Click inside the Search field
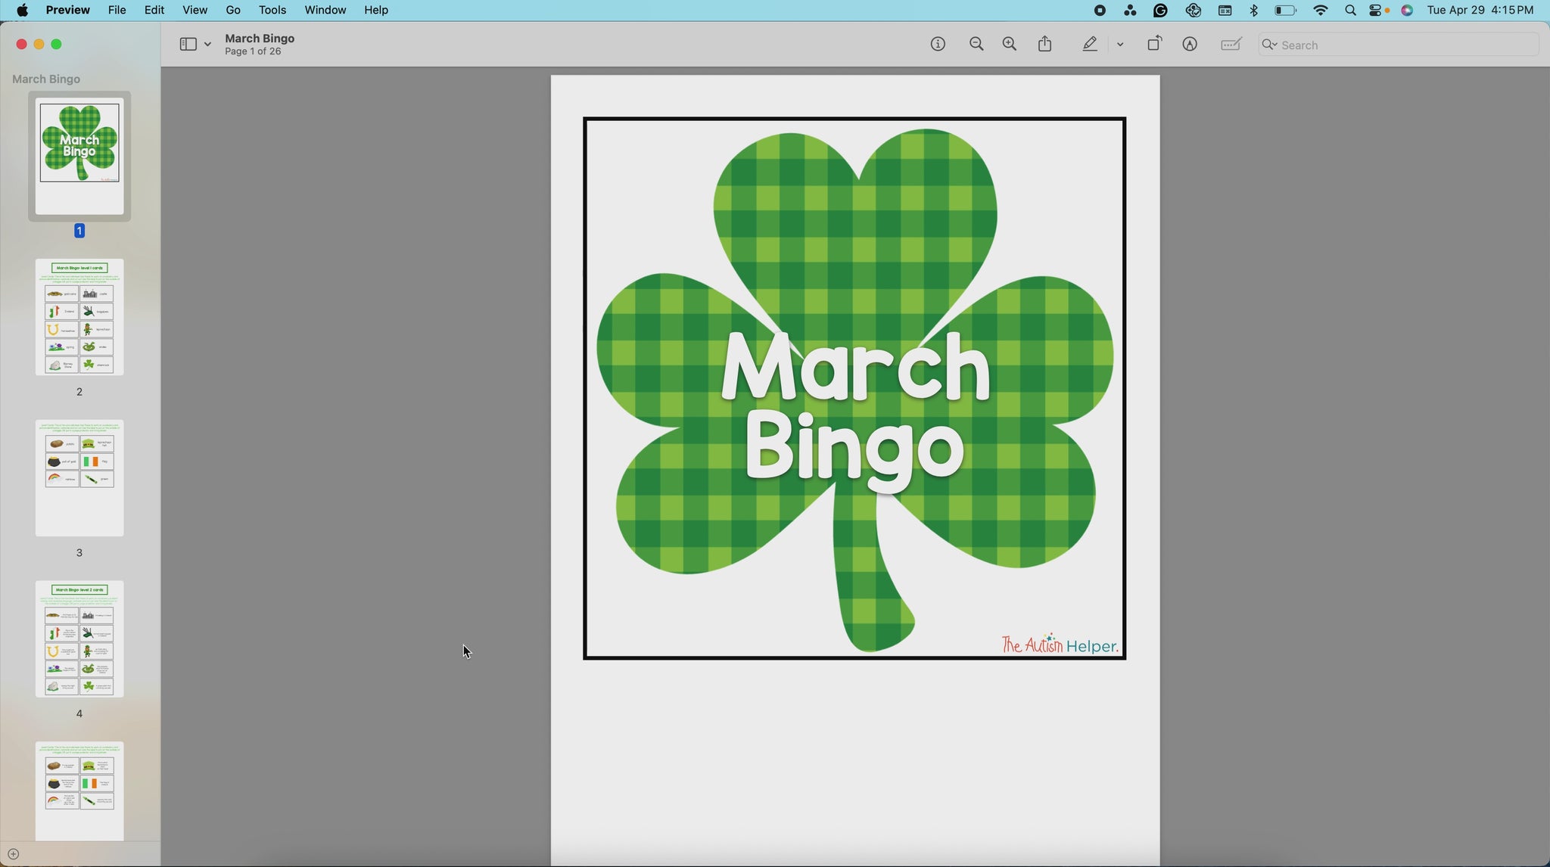Screen dimensions: 1550x867 click(1400, 45)
